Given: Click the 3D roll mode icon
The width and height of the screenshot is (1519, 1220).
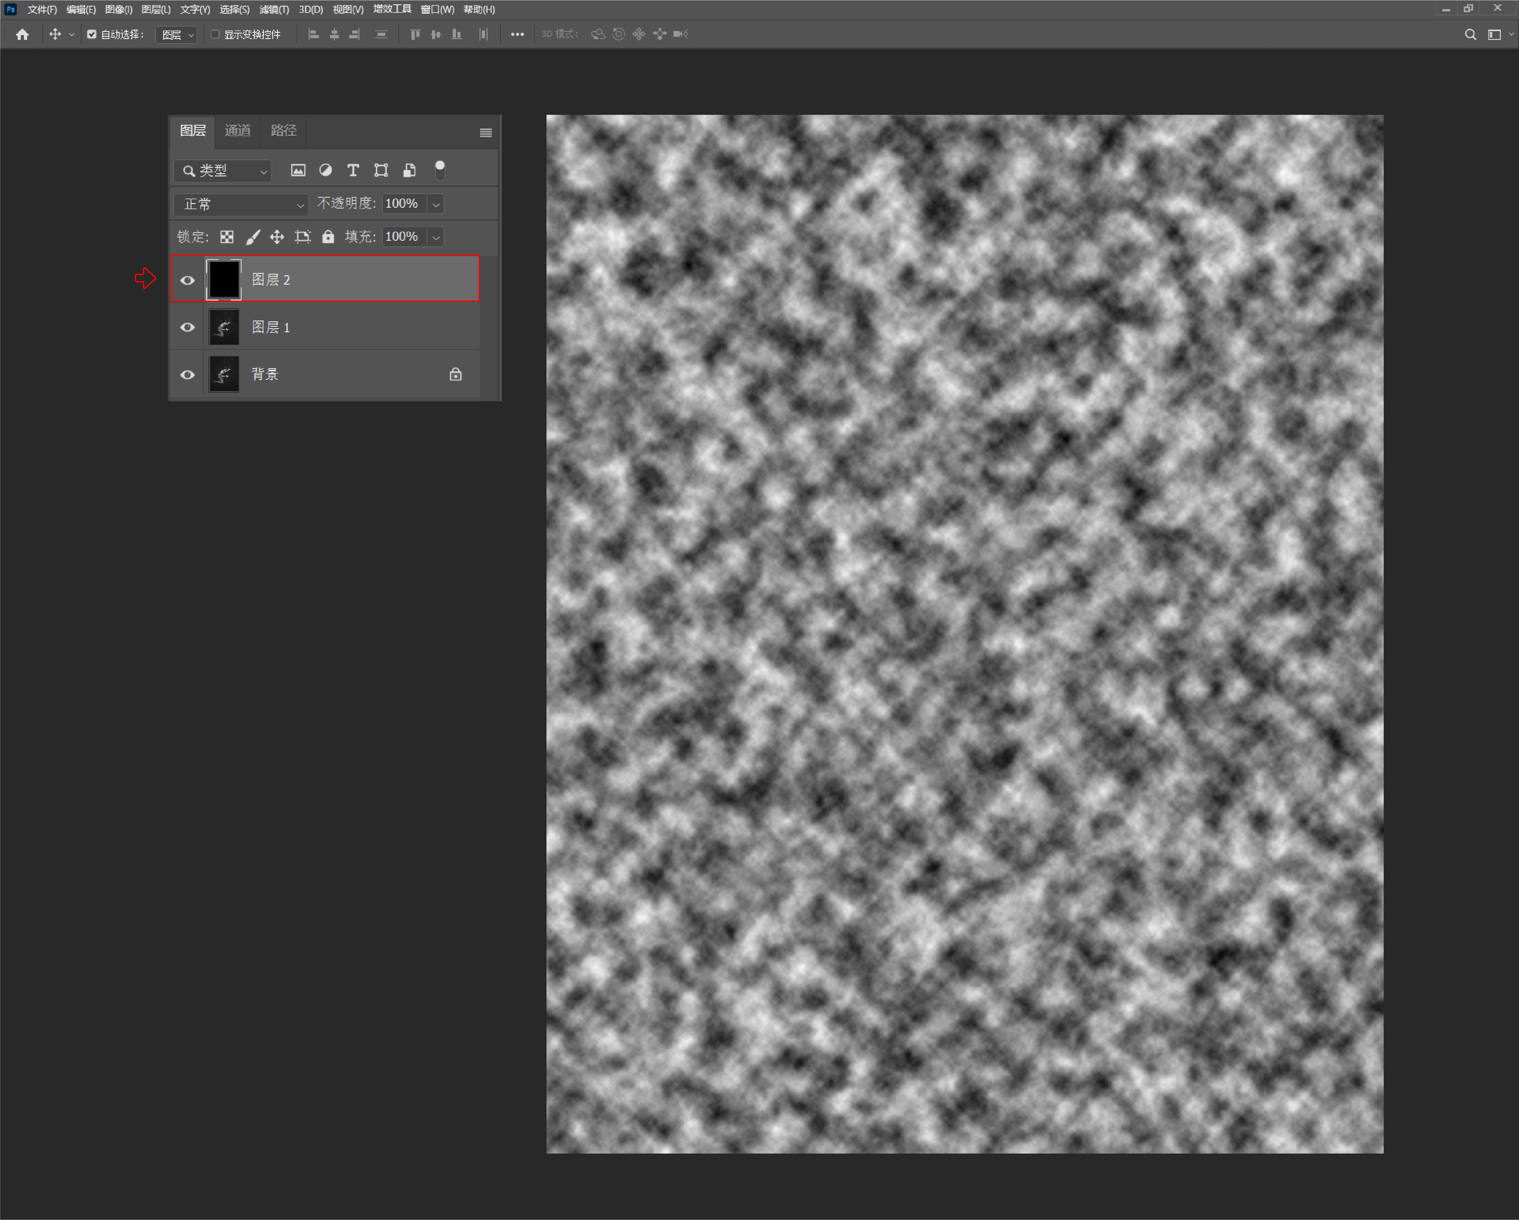Looking at the screenshot, I should [619, 34].
